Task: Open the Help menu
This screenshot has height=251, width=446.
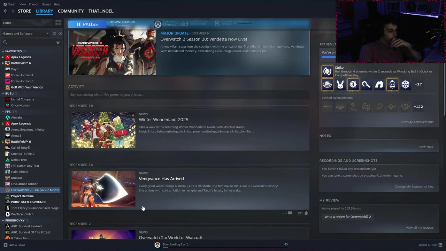Action: [57, 4]
